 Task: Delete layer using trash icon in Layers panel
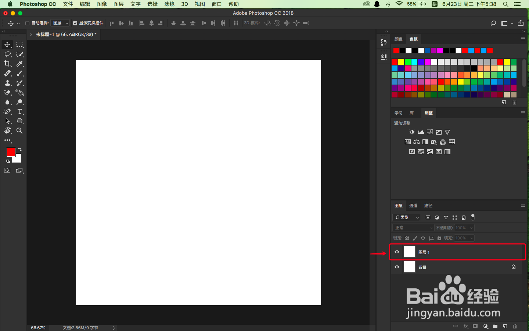coord(515,326)
